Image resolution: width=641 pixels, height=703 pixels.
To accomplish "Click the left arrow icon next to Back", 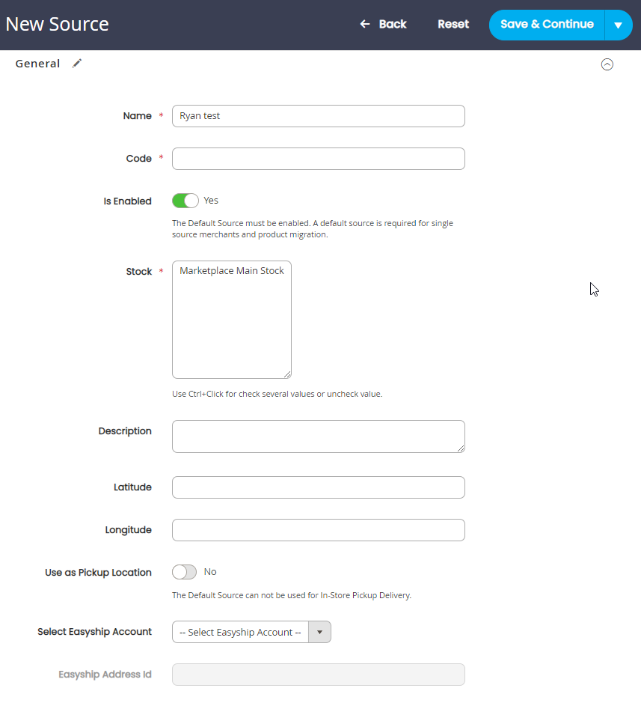I will pos(365,24).
